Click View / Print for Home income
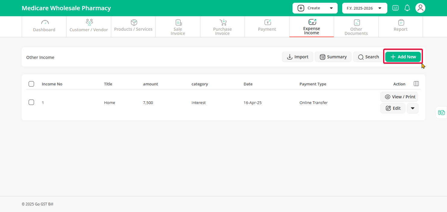This screenshot has width=447, height=212. (399, 97)
